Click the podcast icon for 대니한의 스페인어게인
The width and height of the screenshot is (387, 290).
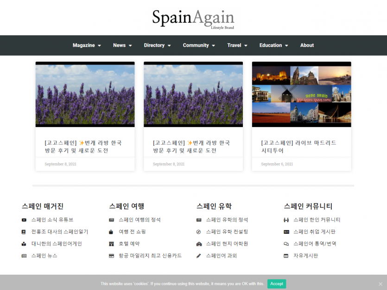click(24, 244)
